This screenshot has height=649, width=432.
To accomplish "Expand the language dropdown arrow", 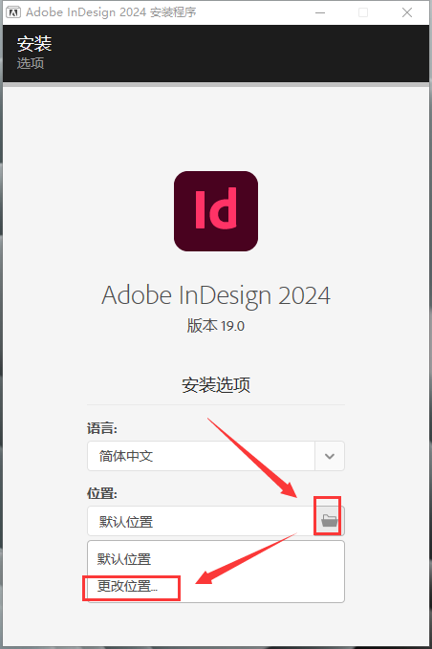I will [x=330, y=456].
